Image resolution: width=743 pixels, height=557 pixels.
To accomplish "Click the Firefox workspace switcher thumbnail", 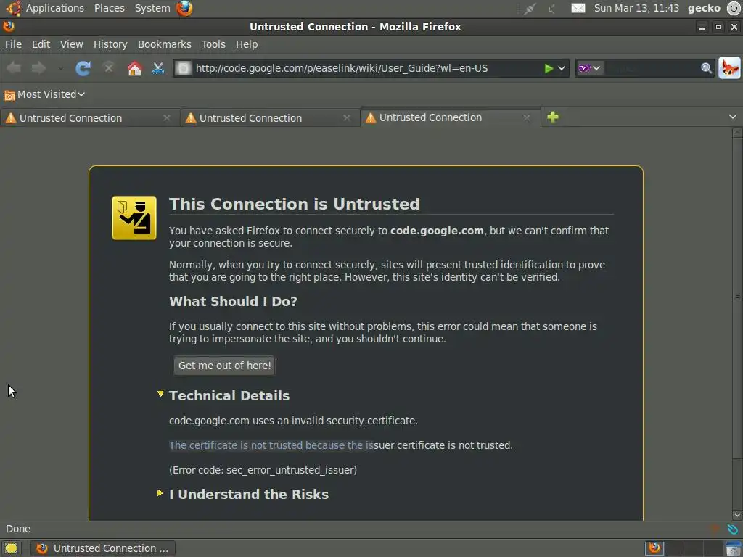I will click(x=654, y=548).
